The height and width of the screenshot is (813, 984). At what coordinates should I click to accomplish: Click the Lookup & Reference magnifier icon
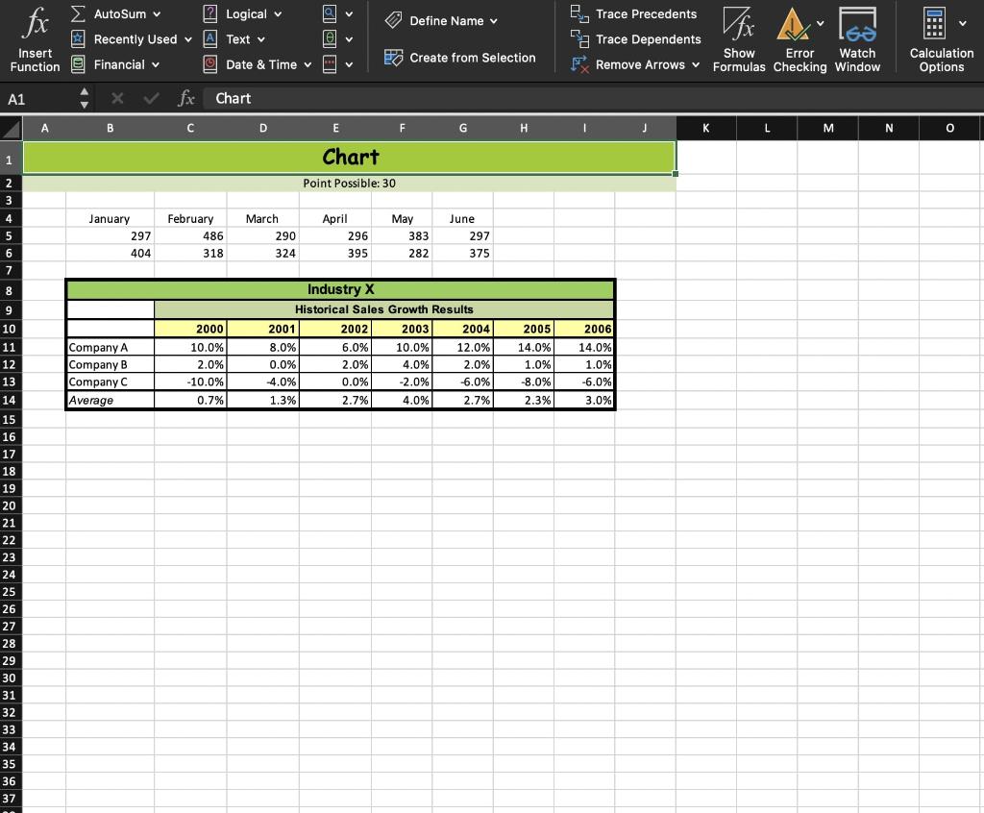click(x=330, y=13)
